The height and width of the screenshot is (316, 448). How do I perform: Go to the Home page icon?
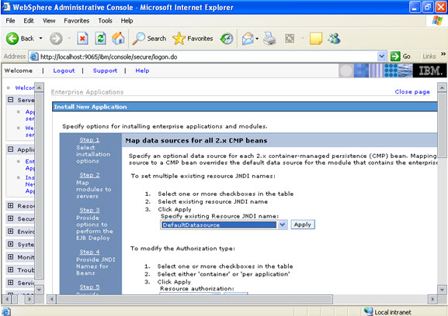pos(118,39)
